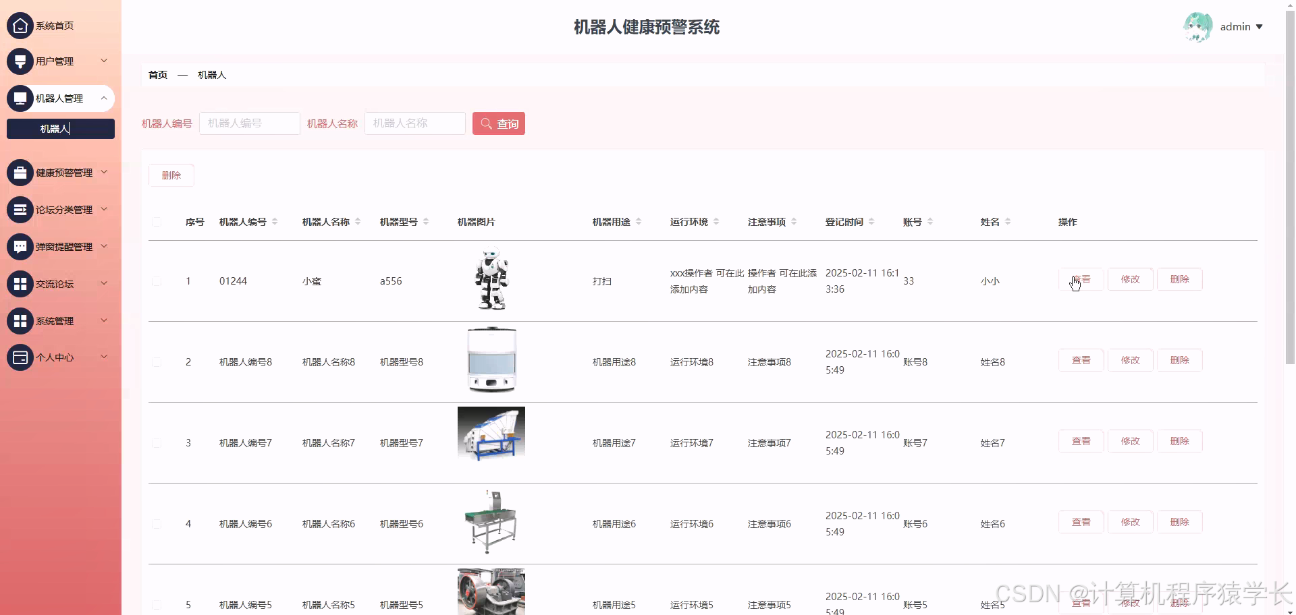Check the checkbox on row 机器人编号7
Viewport: 1296px width, 615px height.
(x=157, y=443)
